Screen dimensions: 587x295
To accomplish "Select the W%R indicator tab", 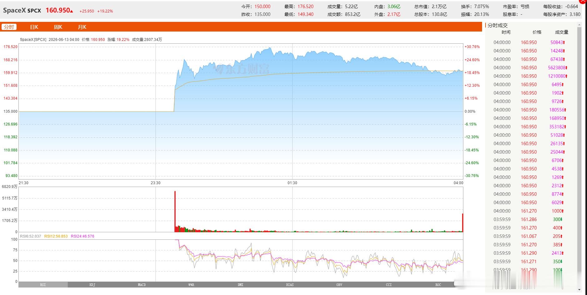I will click(191, 285).
